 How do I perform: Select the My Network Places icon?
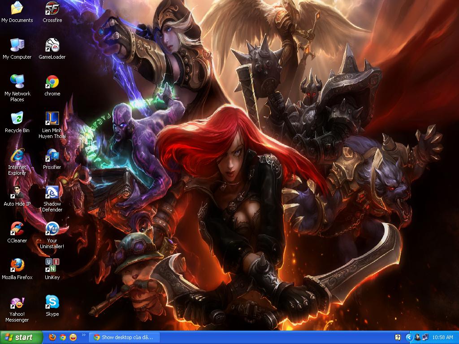point(17,82)
